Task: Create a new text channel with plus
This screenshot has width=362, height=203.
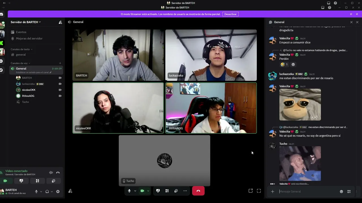Action: coord(60,49)
